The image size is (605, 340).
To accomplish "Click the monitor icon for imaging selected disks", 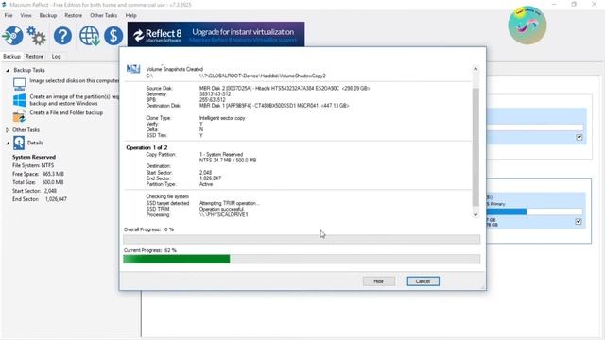I will 19,84.
